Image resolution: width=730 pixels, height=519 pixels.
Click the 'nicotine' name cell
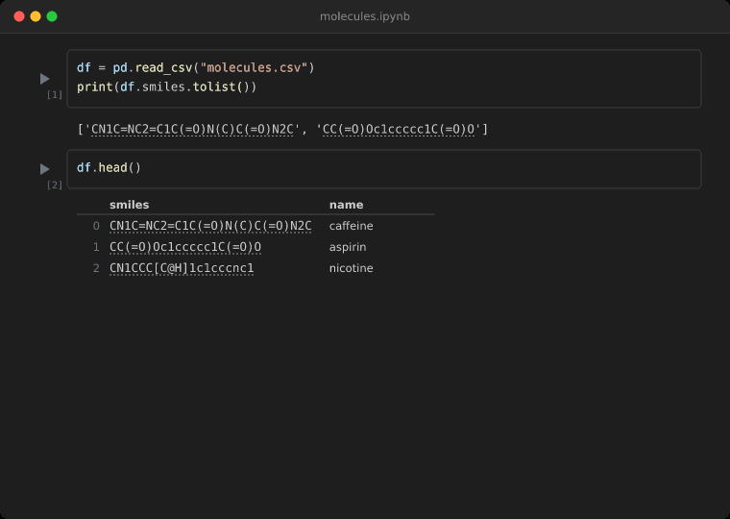tap(351, 268)
